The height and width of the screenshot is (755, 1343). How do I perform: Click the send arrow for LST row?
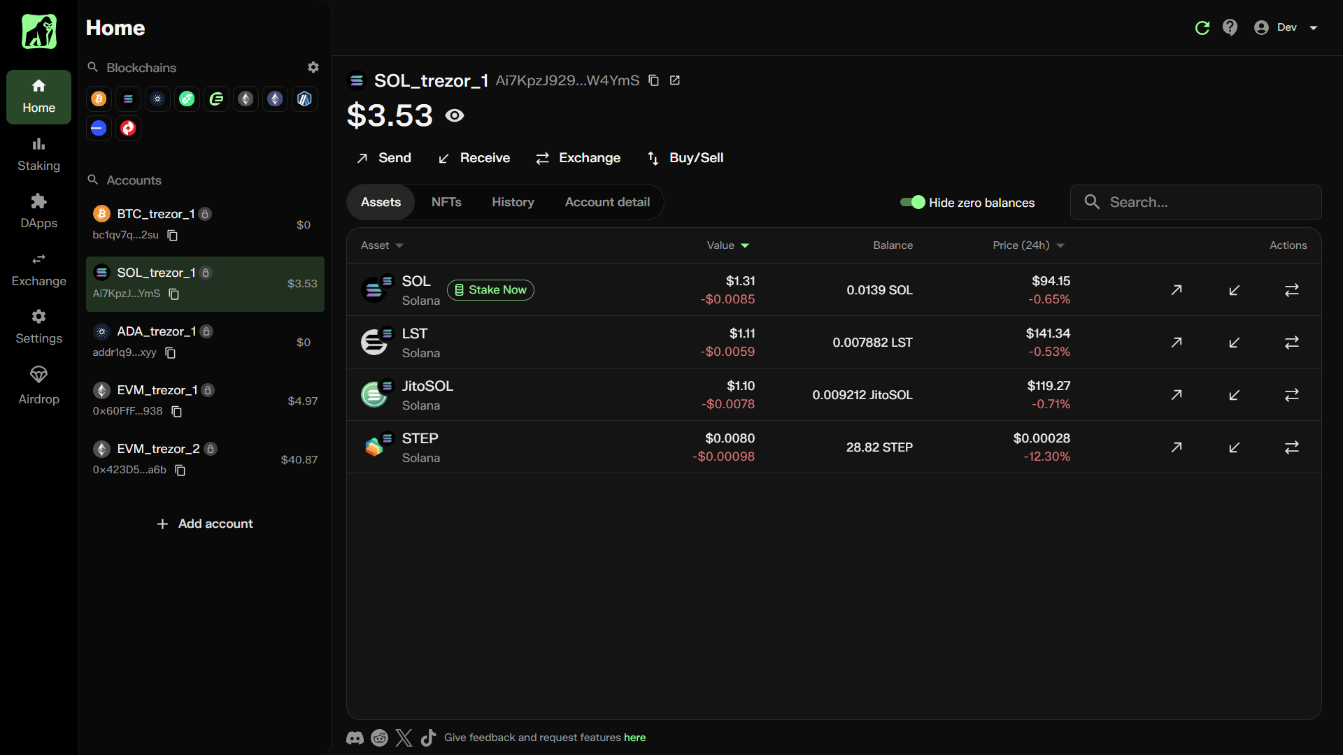point(1177,343)
